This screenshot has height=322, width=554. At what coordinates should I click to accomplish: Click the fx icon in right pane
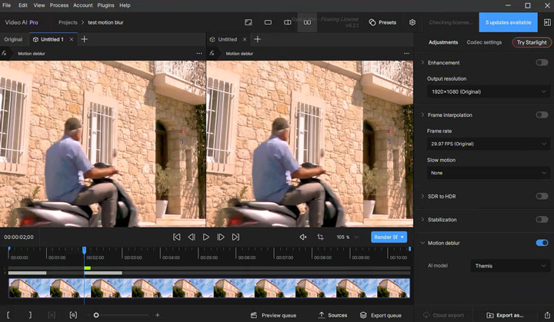coord(212,53)
